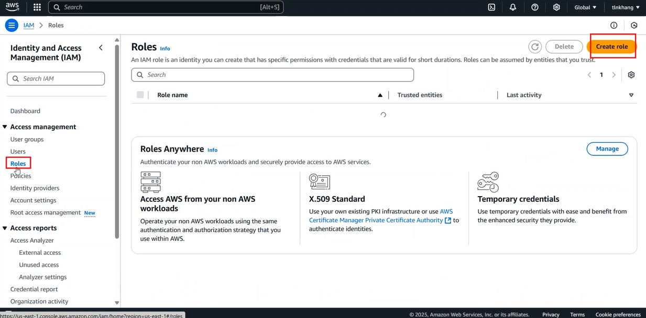Image resolution: width=646 pixels, height=318 pixels.
Task: Sort by Role name ascending arrow
Action: click(x=380, y=95)
